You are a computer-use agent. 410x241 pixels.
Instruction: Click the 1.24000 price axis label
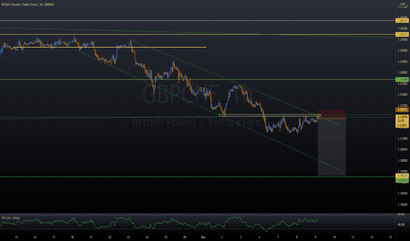click(403, 73)
